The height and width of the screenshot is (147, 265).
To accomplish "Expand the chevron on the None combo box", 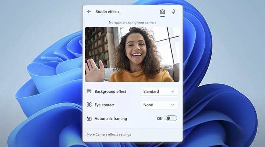I will click(x=172, y=105).
